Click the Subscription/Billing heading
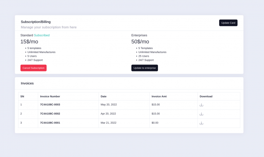The width and height of the screenshot is (264, 157). [x=36, y=22]
